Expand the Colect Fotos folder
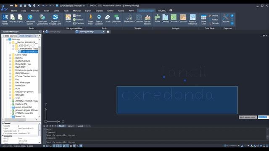Image resolution: width=269 pixels, height=151 pixels. (10, 55)
